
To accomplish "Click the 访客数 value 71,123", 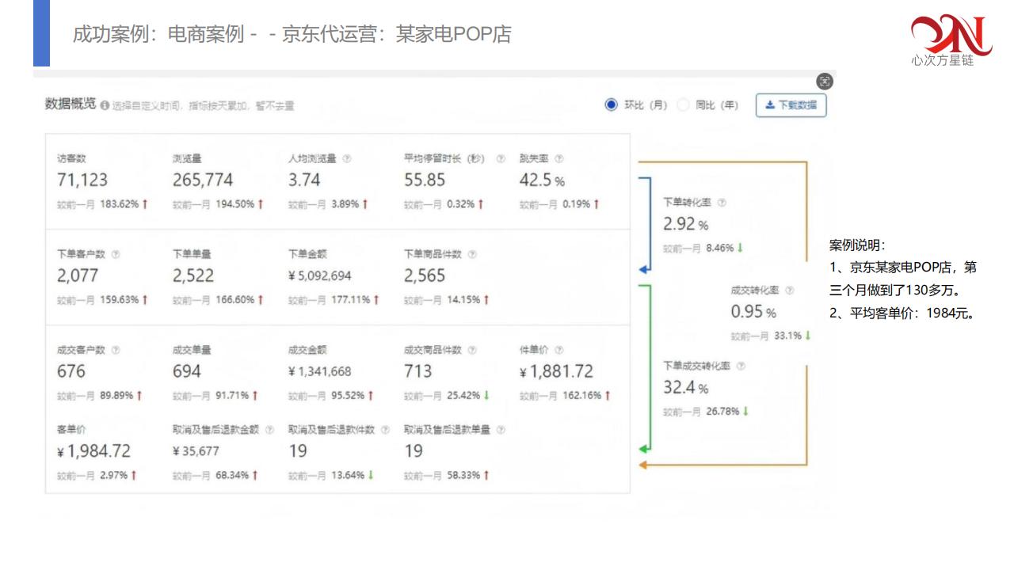I will [x=82, y=180].
